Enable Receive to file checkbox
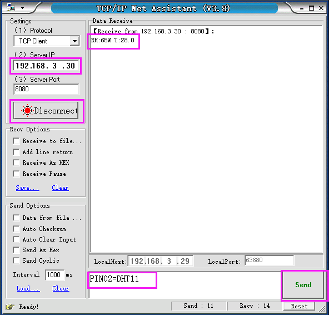The width and height of the screenshot is (329, 315). coord(16,141)
